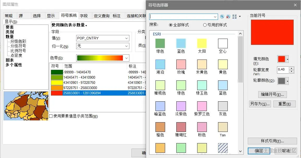
Task: Open the 轮廓颜色 outline color dropdown arrow
Action: point(287,81)
